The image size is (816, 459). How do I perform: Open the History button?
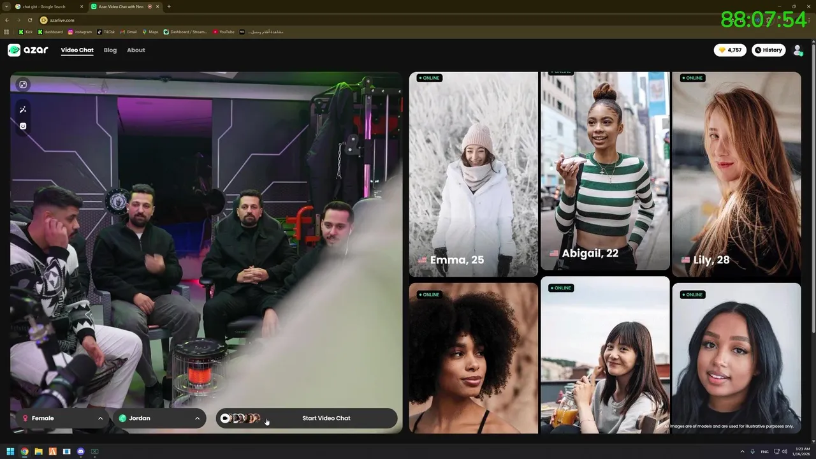pyautogui.click(x=768, y=50)
